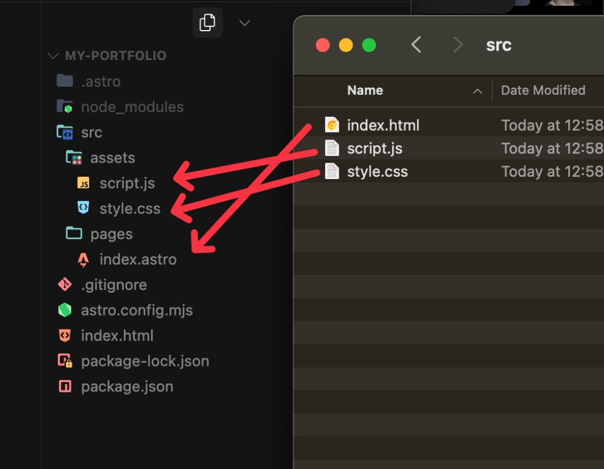Collapse the pages folder

click(x=111, y=234)
